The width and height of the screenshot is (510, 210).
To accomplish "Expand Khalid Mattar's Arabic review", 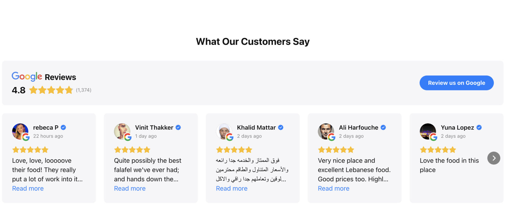I will (232, 189).
